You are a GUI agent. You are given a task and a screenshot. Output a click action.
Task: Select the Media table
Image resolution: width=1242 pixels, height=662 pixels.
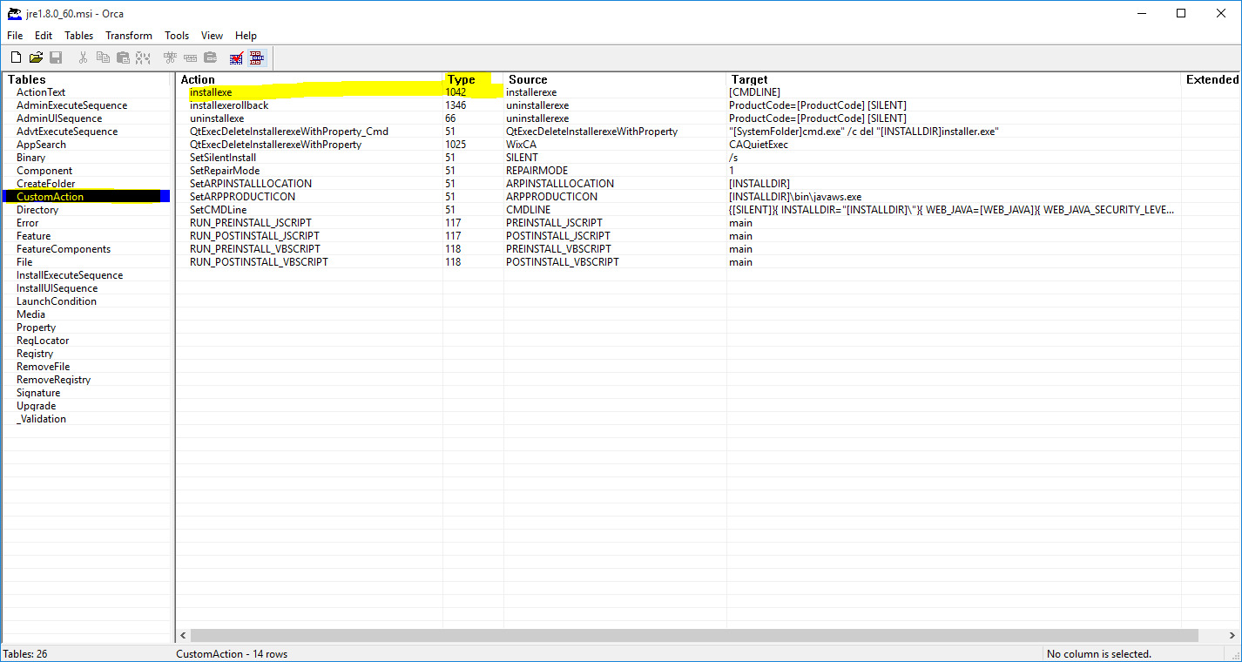(x=30, y=314)
